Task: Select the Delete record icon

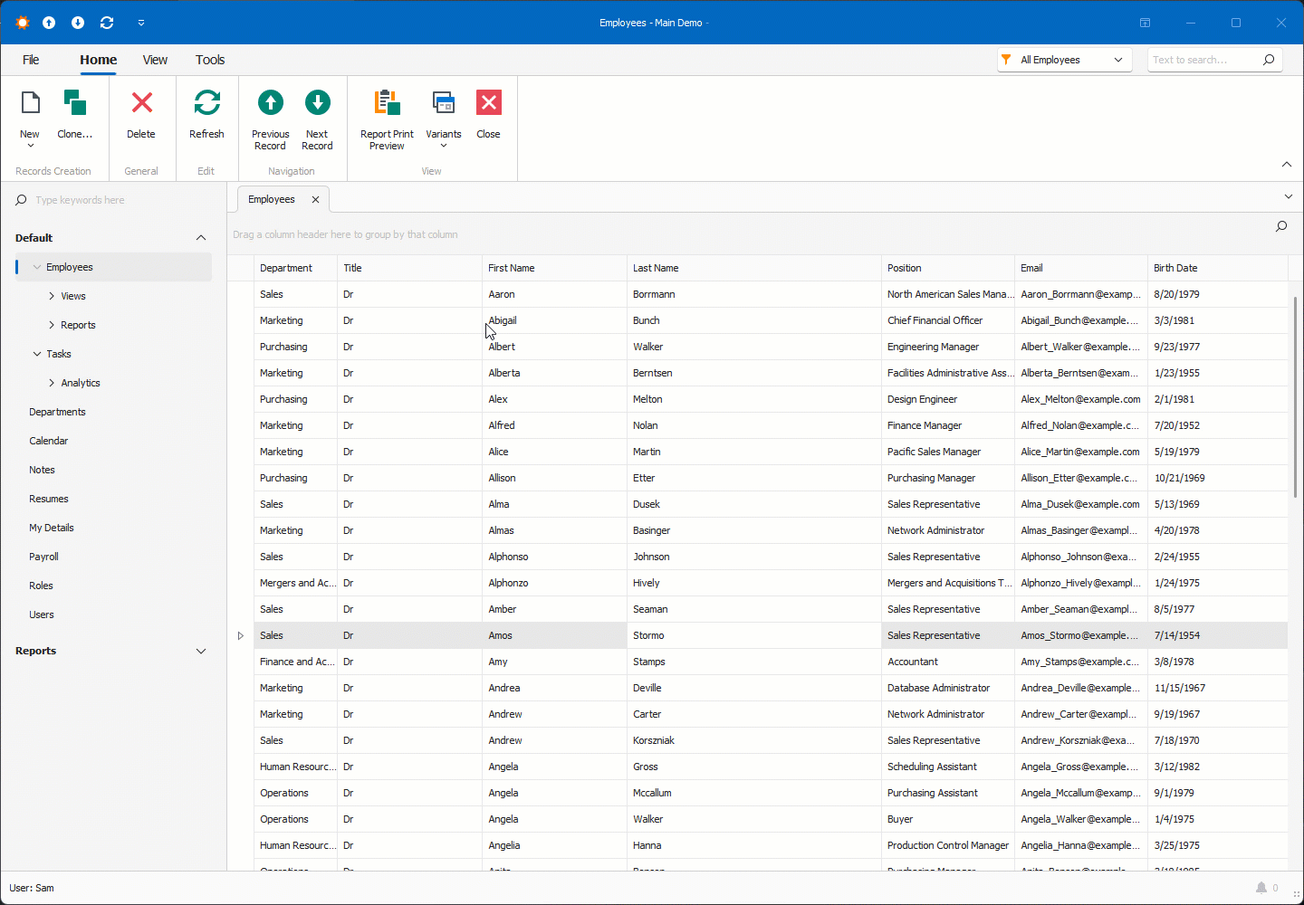Action: click(x=141, y=102)
